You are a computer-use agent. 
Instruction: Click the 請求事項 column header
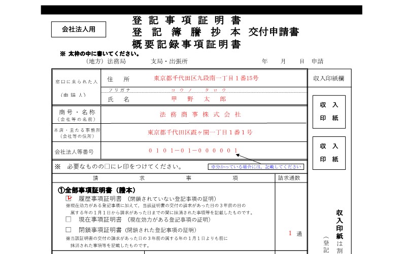tap(165, 178)
